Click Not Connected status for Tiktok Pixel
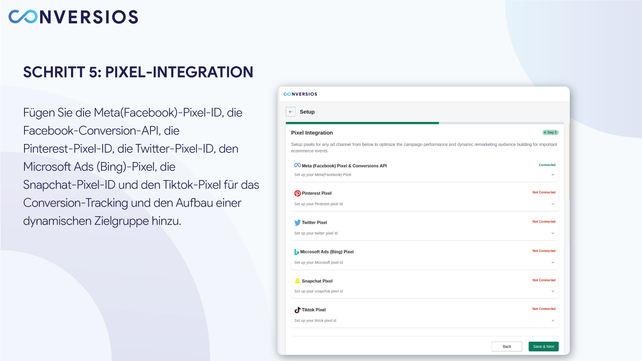Image resolution: width=642 pixels, height=361 pixels. [x=544, y=309]
